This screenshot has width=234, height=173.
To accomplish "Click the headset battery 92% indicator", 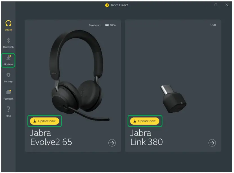I will pos(110,25).
